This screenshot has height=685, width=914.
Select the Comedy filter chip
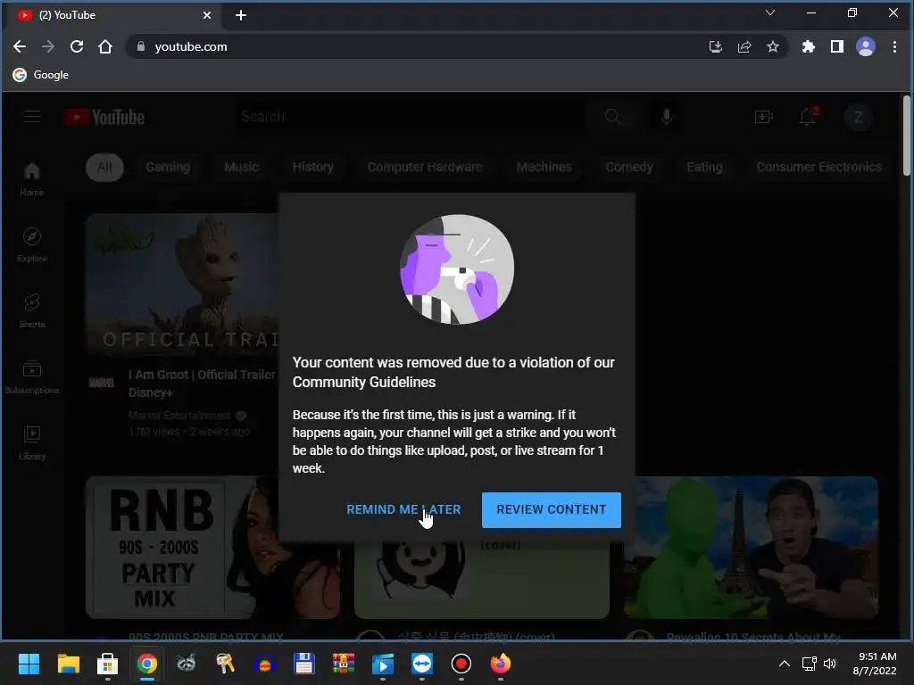[629, 167]
